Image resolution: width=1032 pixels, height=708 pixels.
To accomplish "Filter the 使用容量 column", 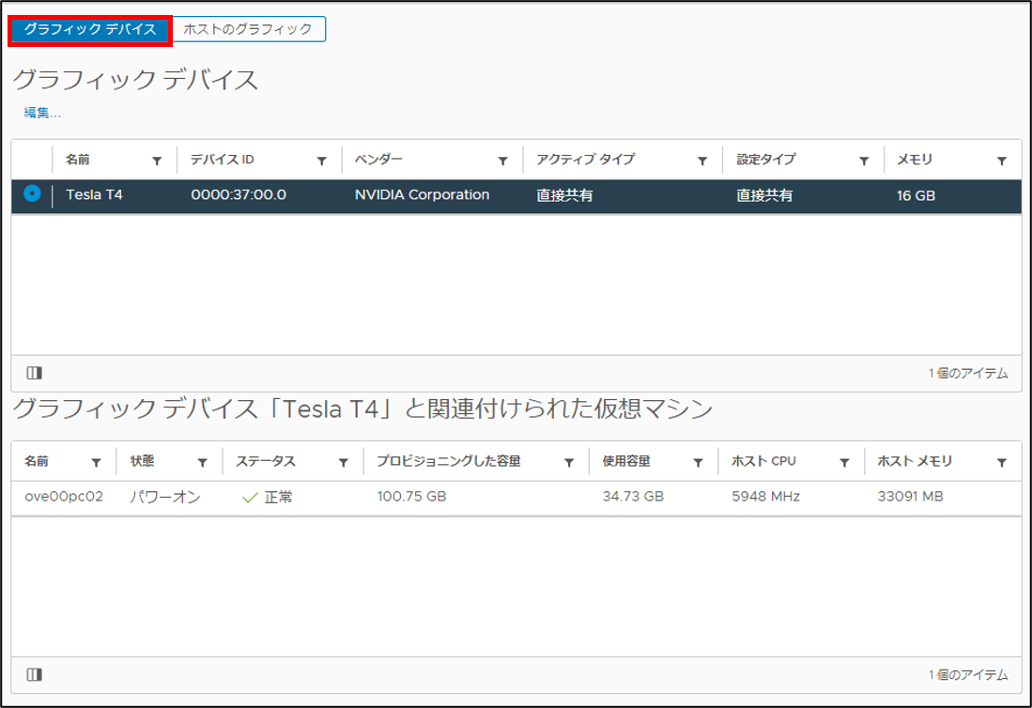I will (698, 463).
